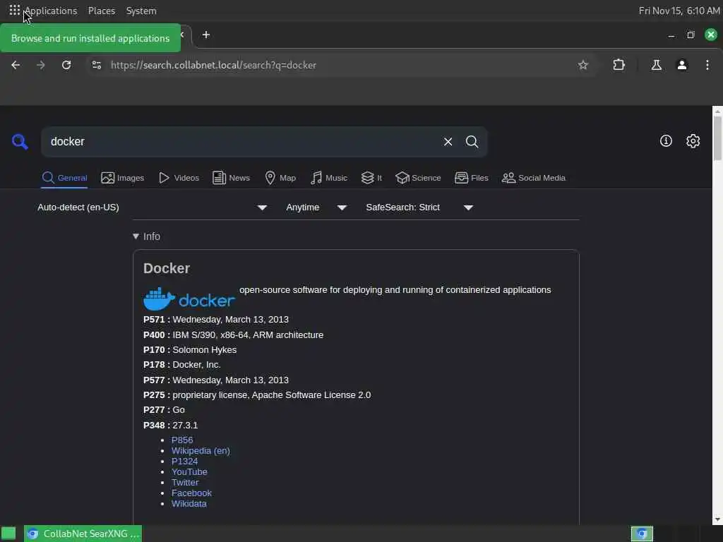Click the version text 27.3.1
The height and width of the screenshot is (542, 723).
(185, 425)
